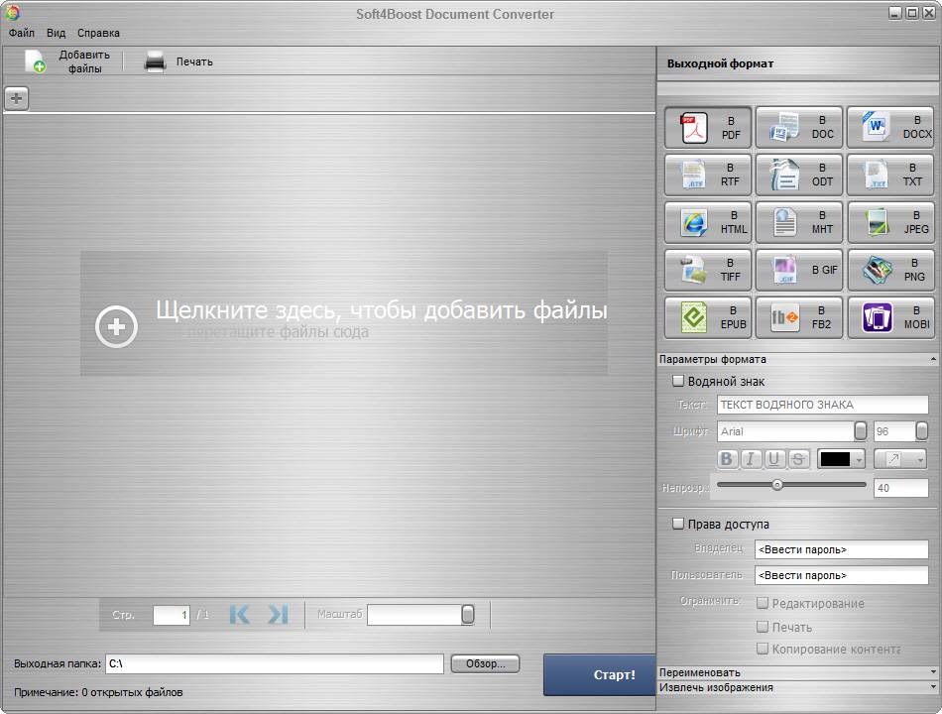Click the Add files toolbar icon
This screenshot has height=714, width=942.
(36, 61)
